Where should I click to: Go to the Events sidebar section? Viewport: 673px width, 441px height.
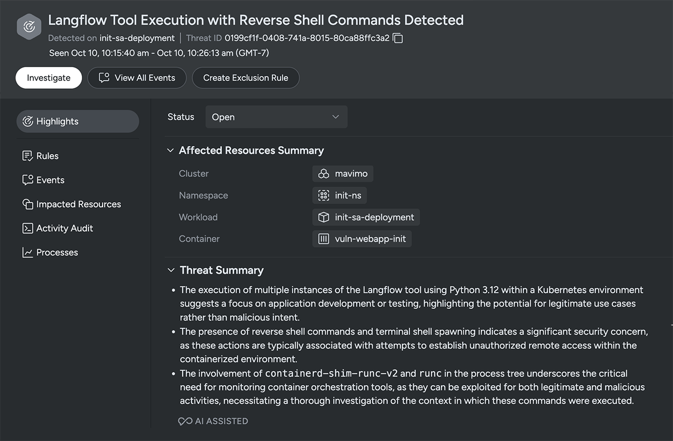[x=43, y=180]
